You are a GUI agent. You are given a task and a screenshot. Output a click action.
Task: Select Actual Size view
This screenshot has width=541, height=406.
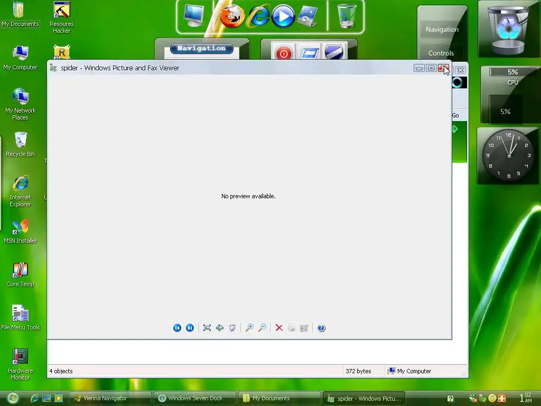[220, 328]
